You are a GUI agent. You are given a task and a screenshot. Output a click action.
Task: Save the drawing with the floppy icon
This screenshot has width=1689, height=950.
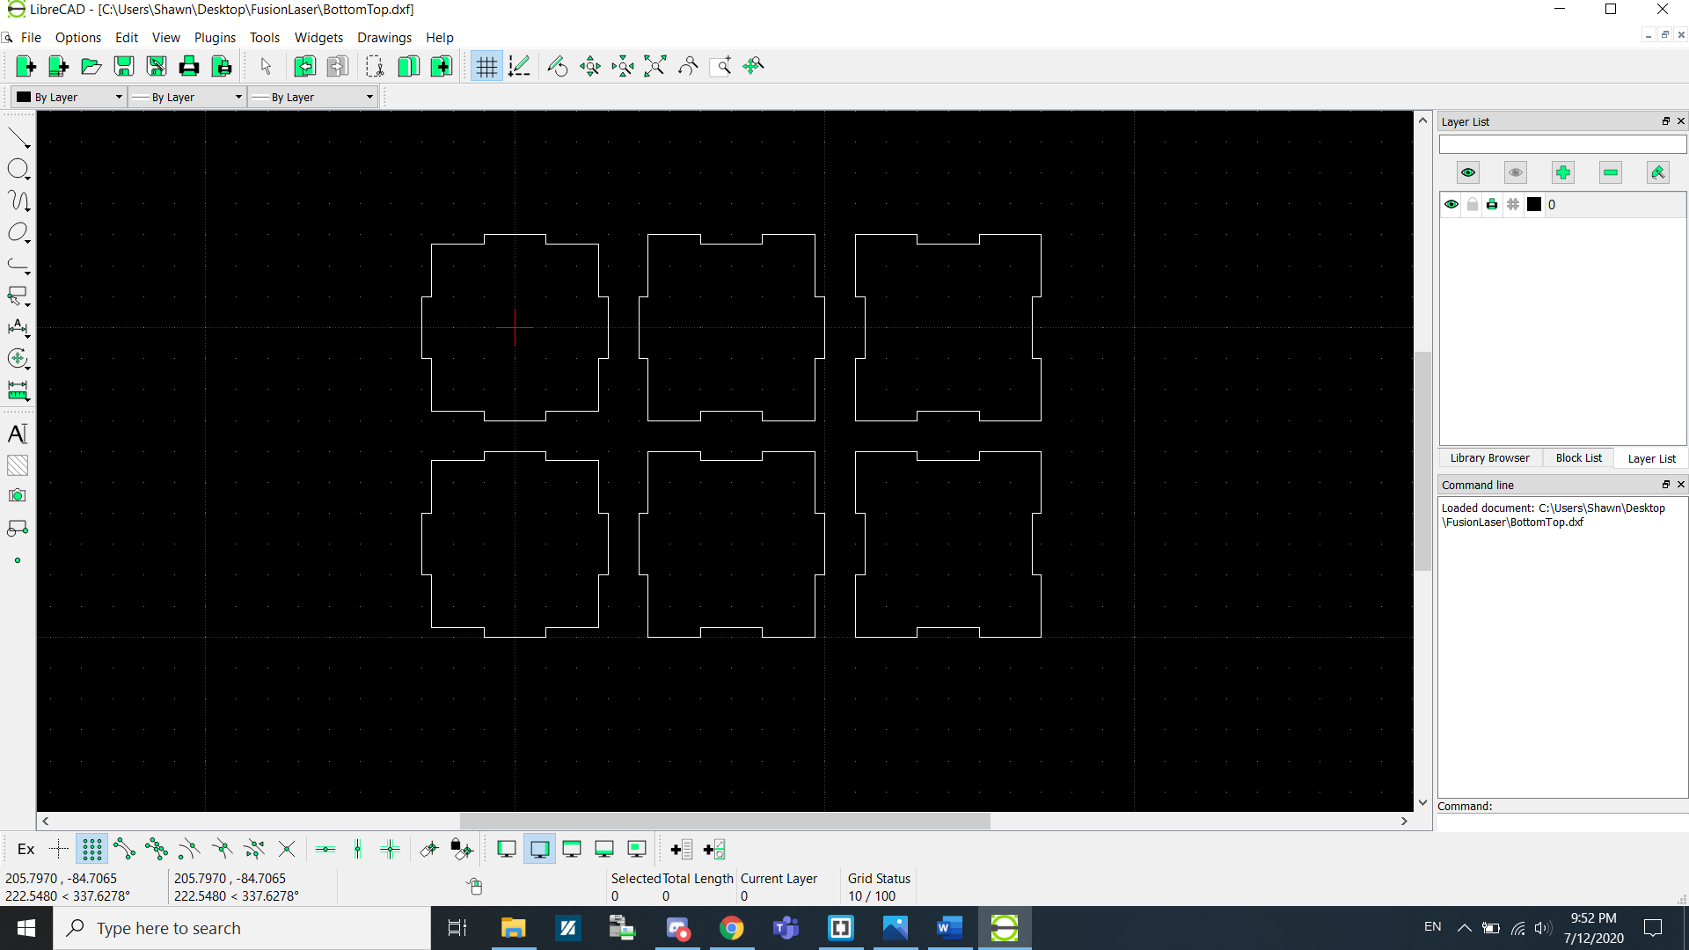[124, 66]
